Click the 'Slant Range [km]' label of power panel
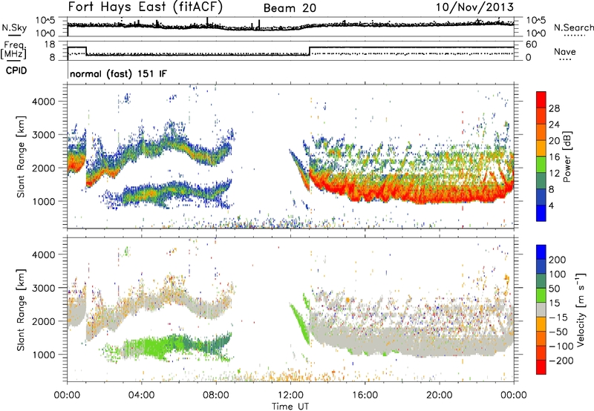The width and height of the screenshot is (594, 411). click(x=21, y=157)
